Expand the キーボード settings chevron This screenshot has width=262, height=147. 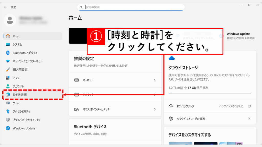(x=155, y=80)
